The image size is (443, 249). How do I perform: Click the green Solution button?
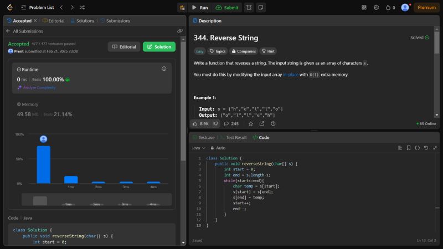(159, 47)
